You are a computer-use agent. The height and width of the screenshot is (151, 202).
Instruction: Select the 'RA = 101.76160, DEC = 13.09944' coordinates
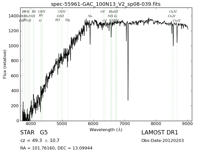tap(56, 148)
